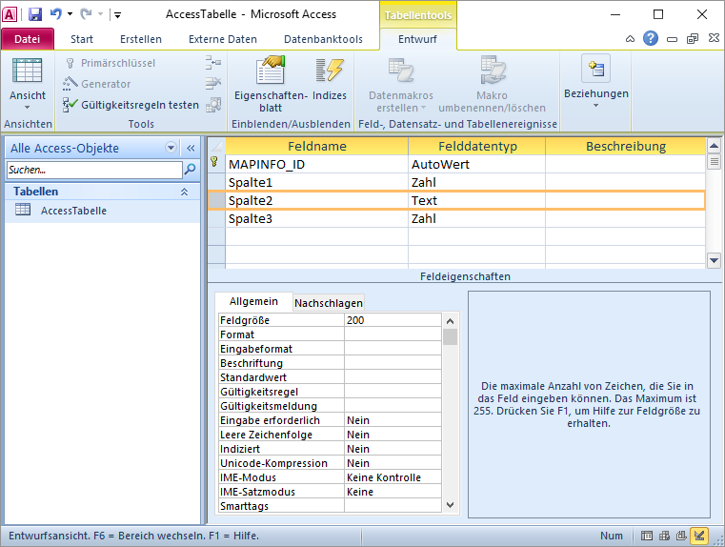725x547 pixels.
Task: Open the Datei tab
Action: pos(28,39)
